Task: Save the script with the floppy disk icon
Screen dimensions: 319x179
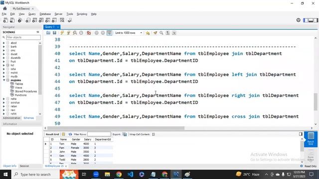Action: (54, 33)
